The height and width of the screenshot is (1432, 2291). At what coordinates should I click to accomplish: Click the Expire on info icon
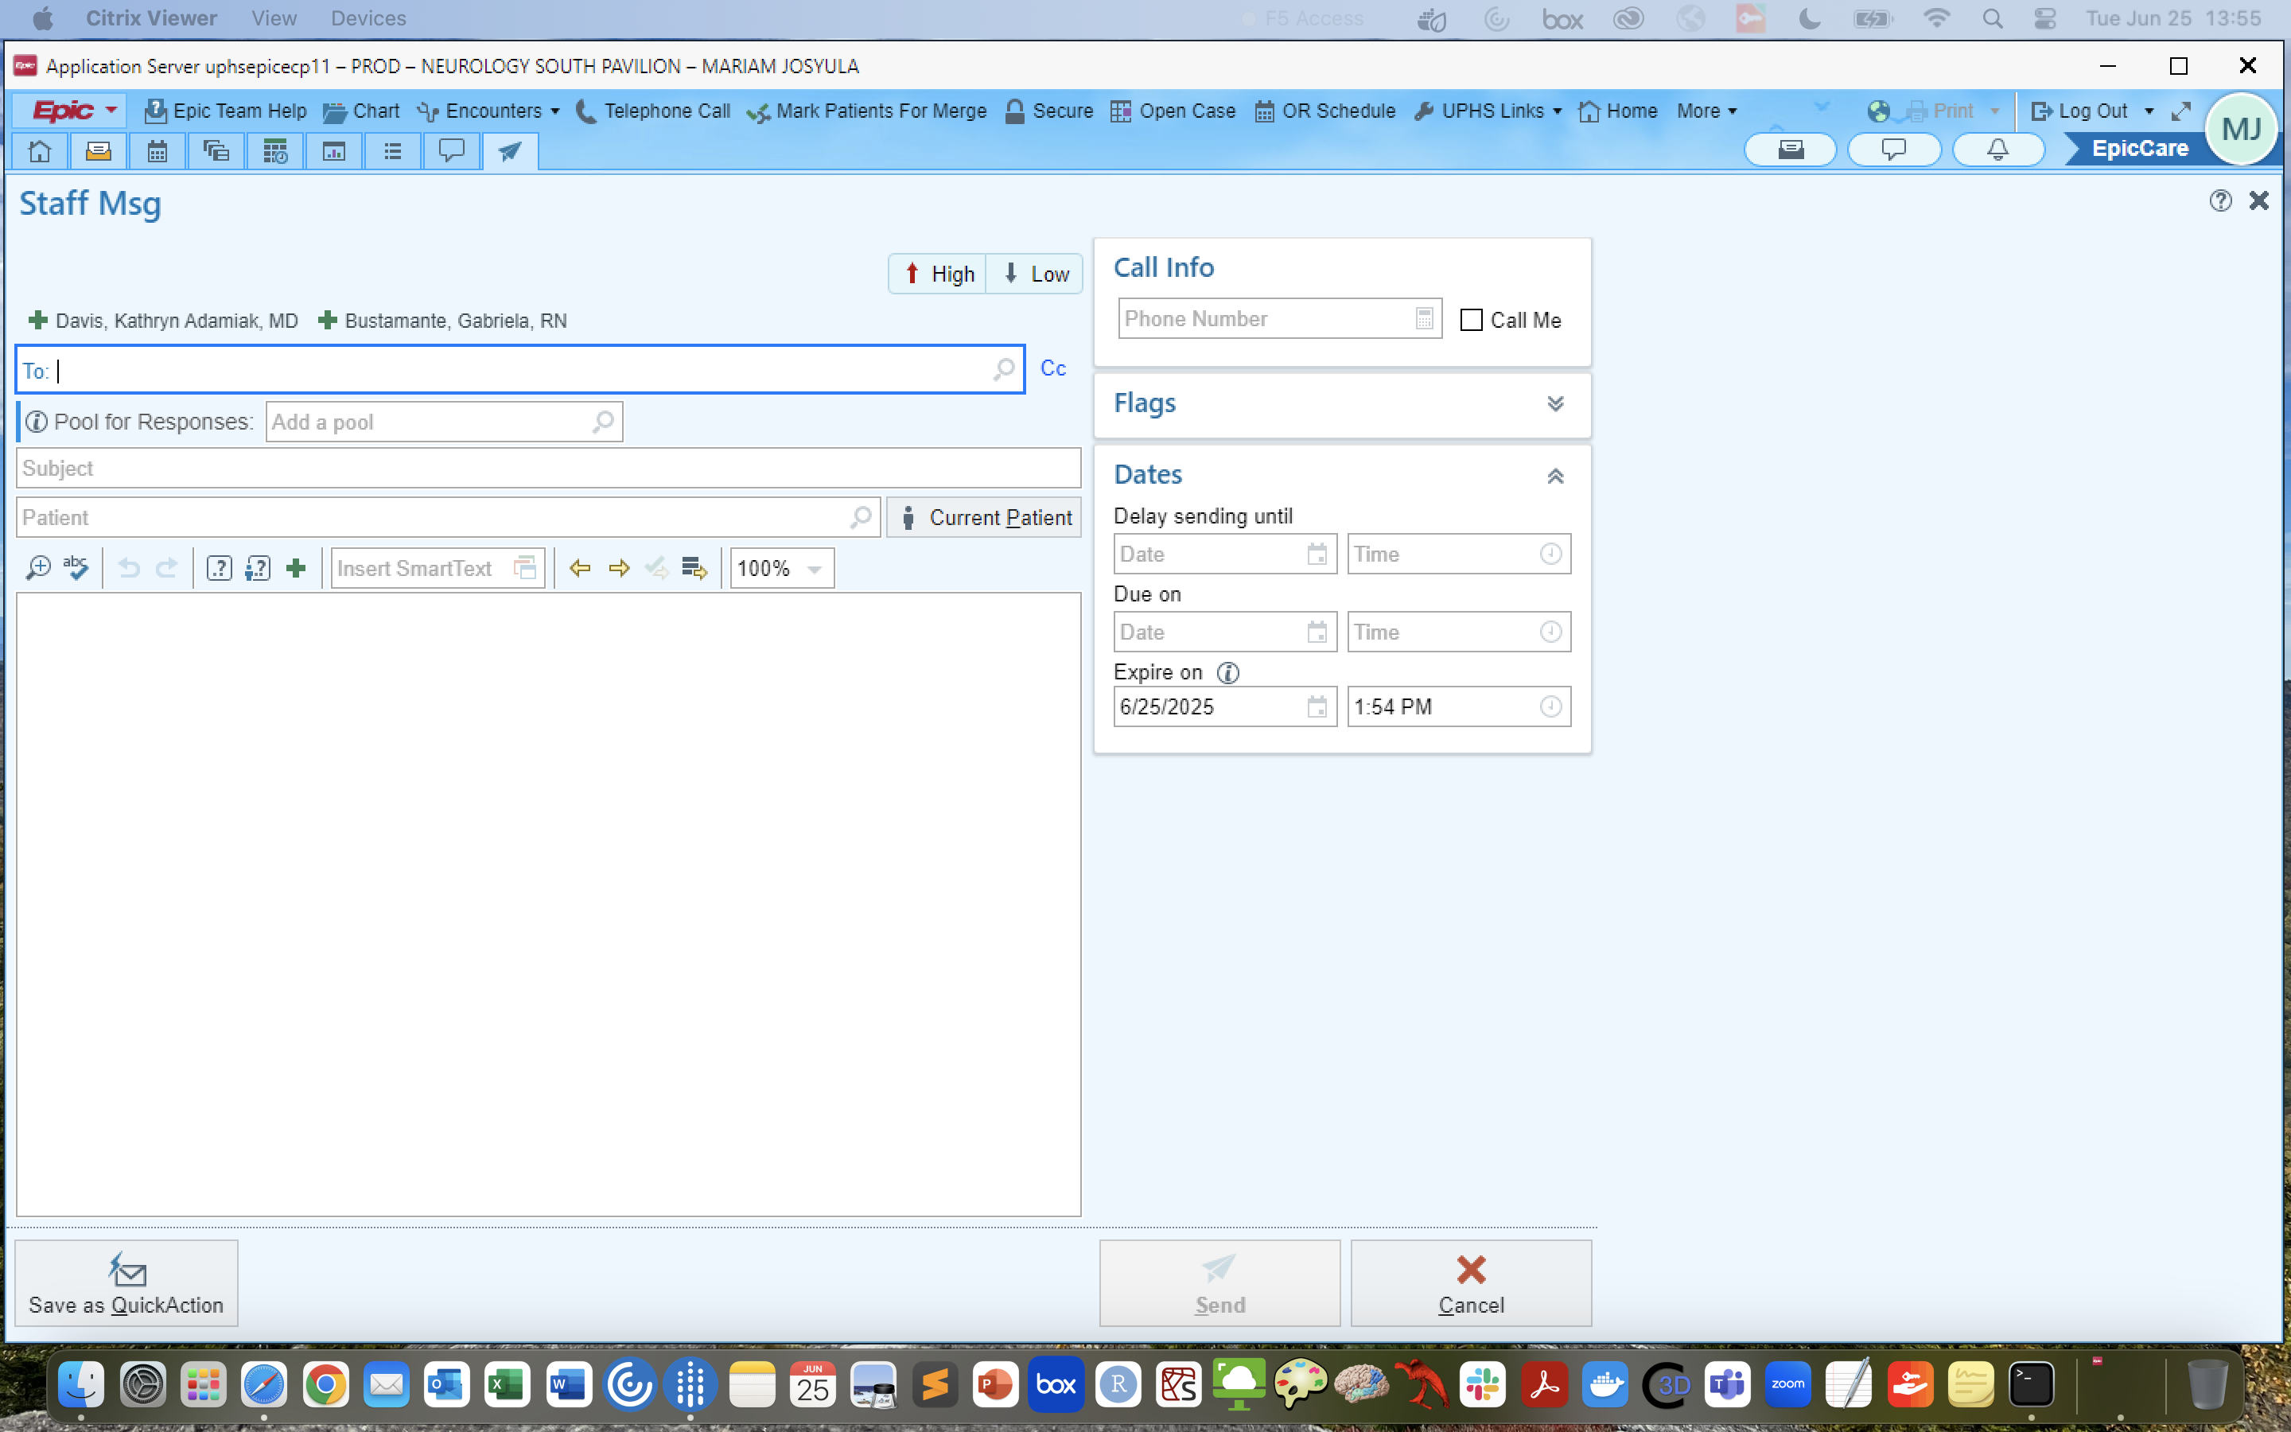(1228, 672)
